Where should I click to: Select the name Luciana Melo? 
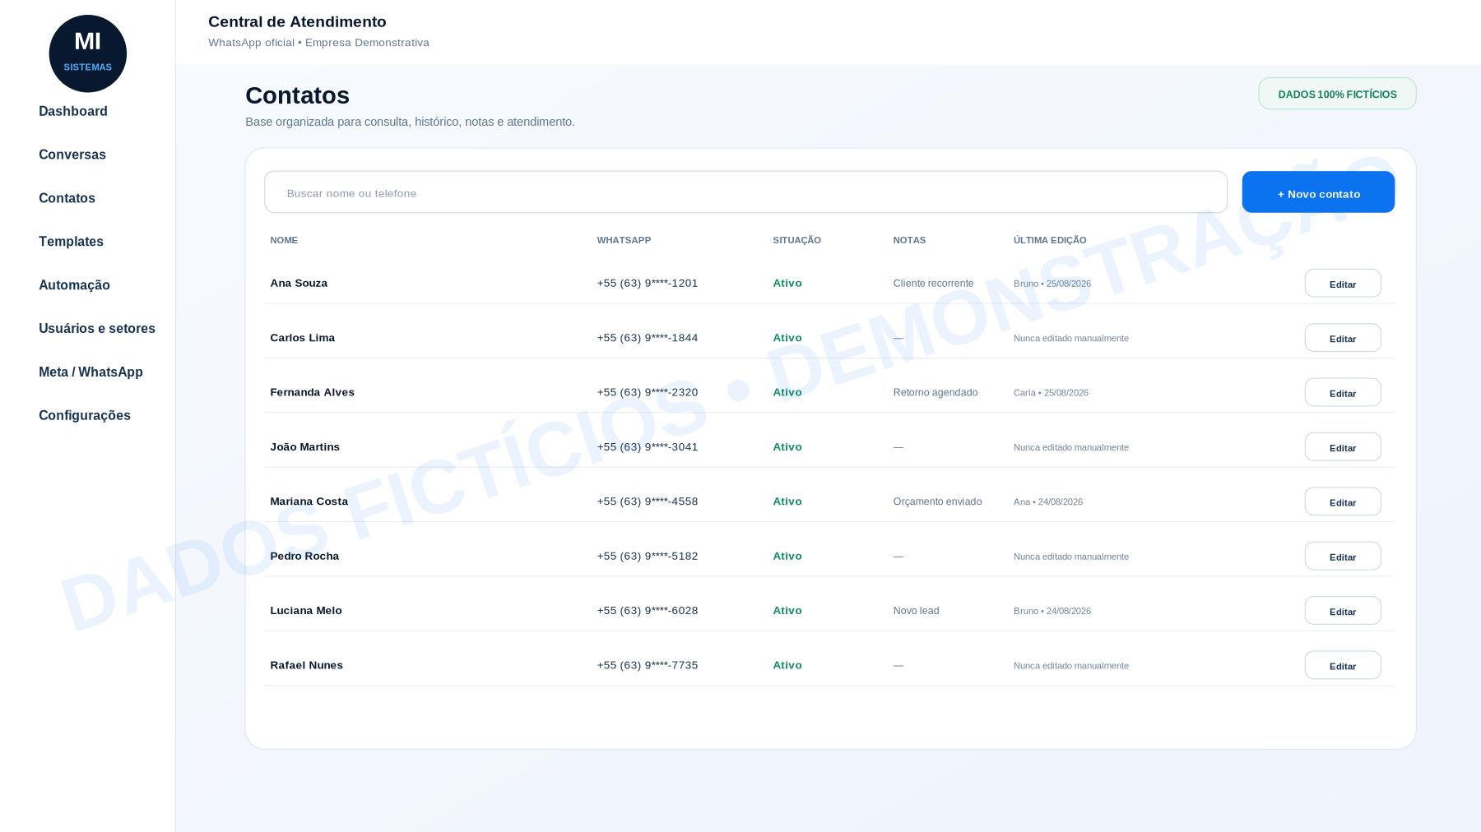(306, 611)
